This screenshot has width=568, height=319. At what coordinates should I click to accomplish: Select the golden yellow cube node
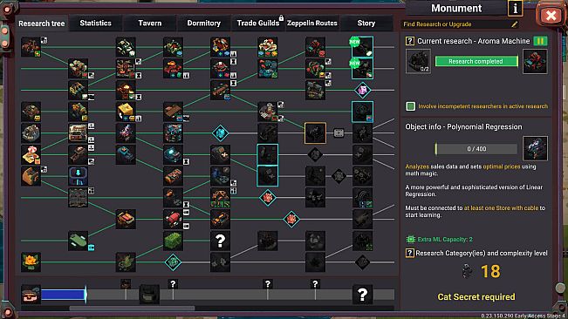126,111
